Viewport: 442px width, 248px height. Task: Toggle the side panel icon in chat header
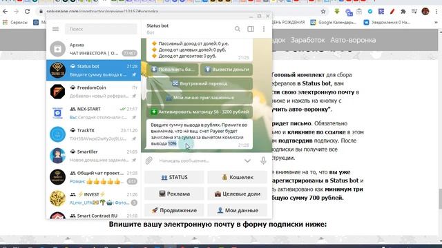(x=251, y=29)
